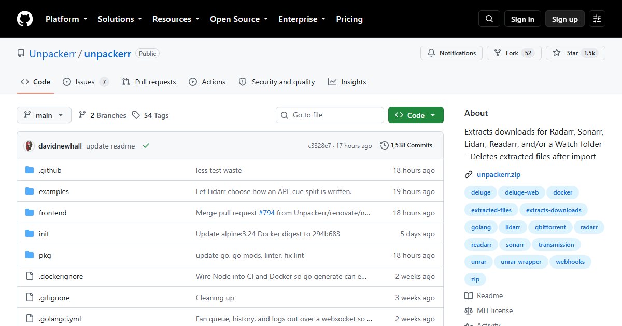Click the pkg folder icon
Viewport: 622px width, 326px height.
tap(30, 255)
